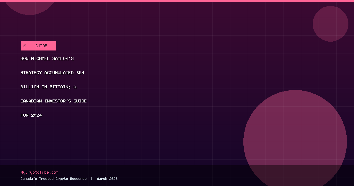The image size is (354, 186).
Task: Click the pink accent bar along the top
Action: (177, 1)
